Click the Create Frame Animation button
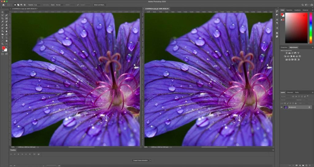 [x=140, y=160]
